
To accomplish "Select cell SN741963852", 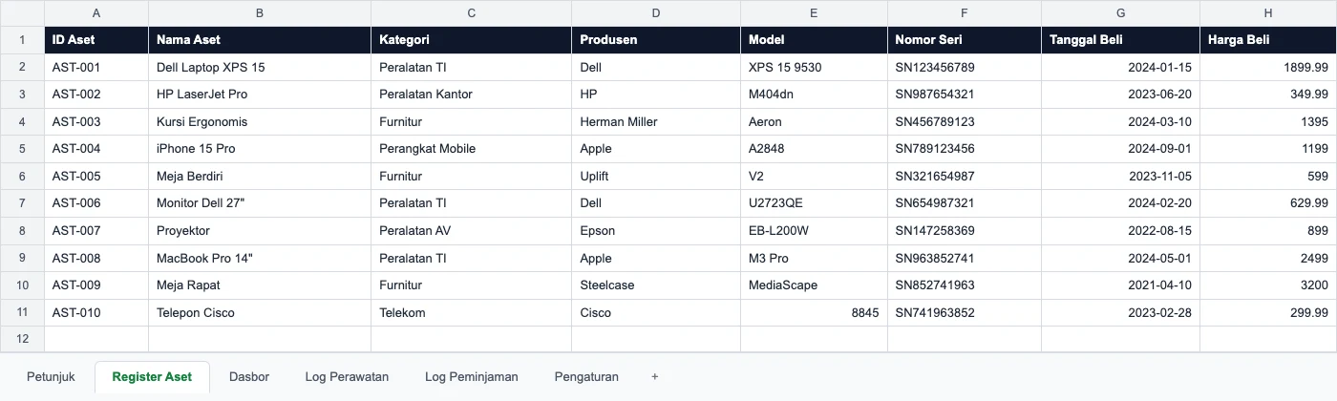I will coord(965,312).
